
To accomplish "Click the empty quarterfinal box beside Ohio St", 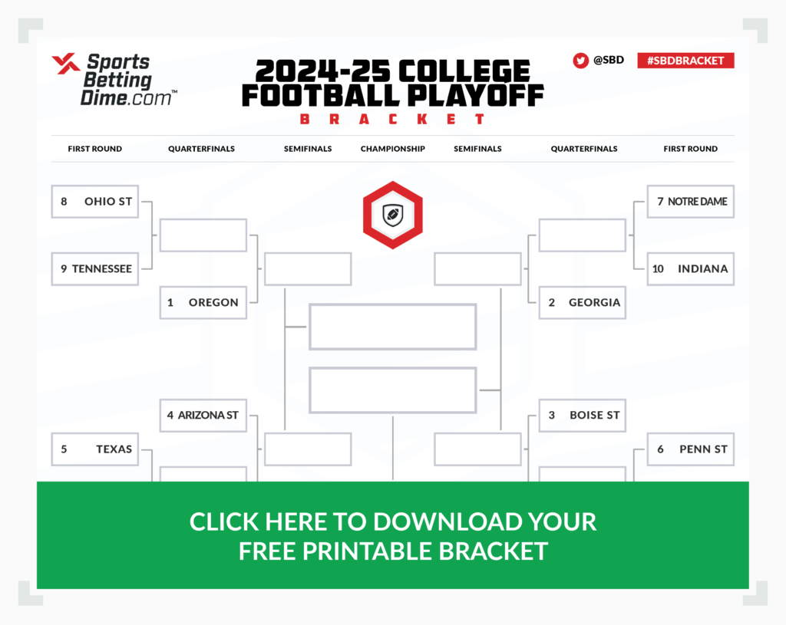I will coord(203,235).
